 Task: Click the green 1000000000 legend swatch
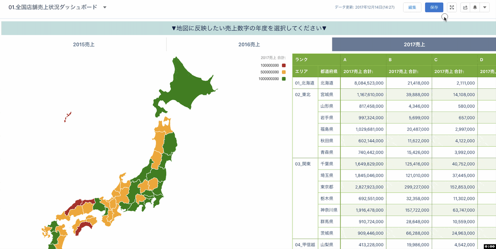point(284,79)
